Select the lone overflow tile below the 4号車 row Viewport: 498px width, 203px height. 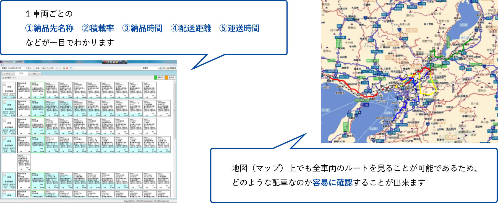pyautogui.click(x=24, y=163)
